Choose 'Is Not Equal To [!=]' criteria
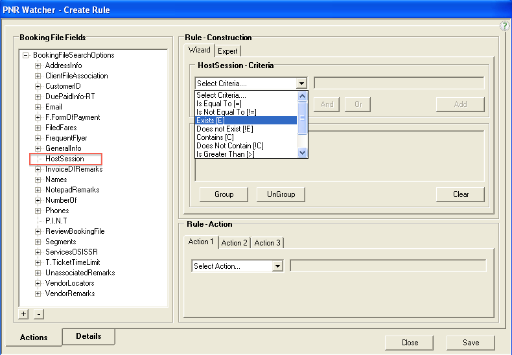 point(246,112)
